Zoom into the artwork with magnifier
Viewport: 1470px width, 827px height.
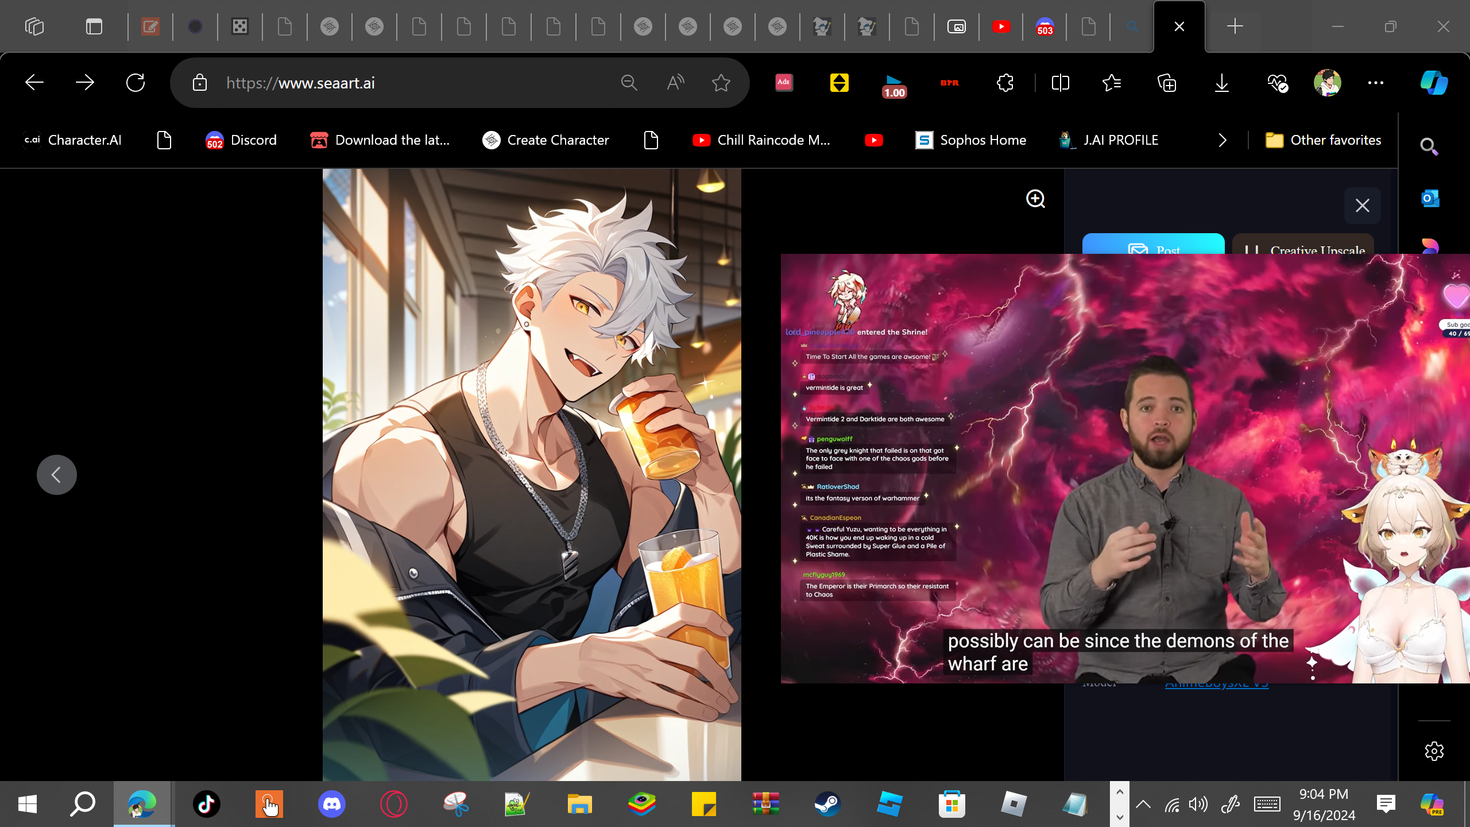[1035, 199]
